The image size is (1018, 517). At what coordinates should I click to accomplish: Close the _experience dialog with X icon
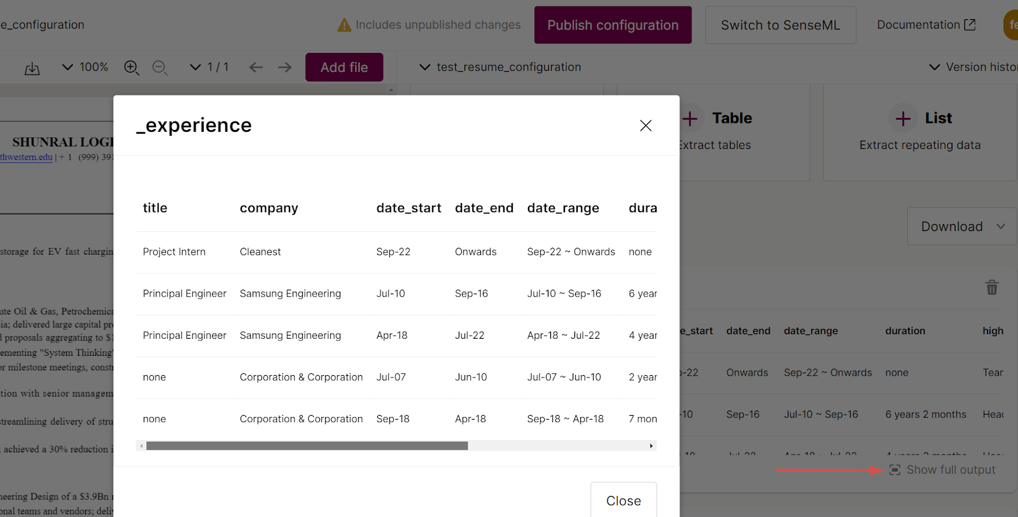[x=646, y=125]
